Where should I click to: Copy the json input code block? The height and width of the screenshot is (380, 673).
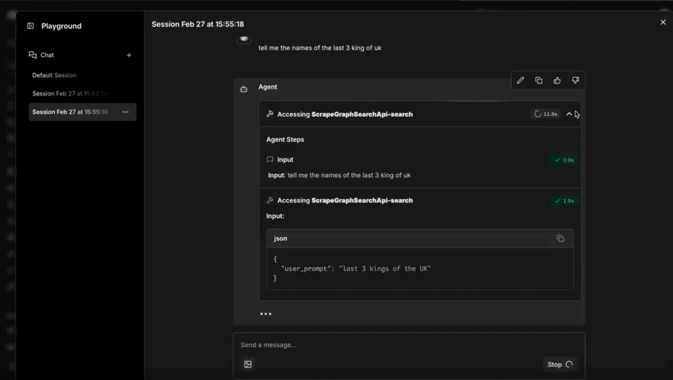(x=560, y=238)
